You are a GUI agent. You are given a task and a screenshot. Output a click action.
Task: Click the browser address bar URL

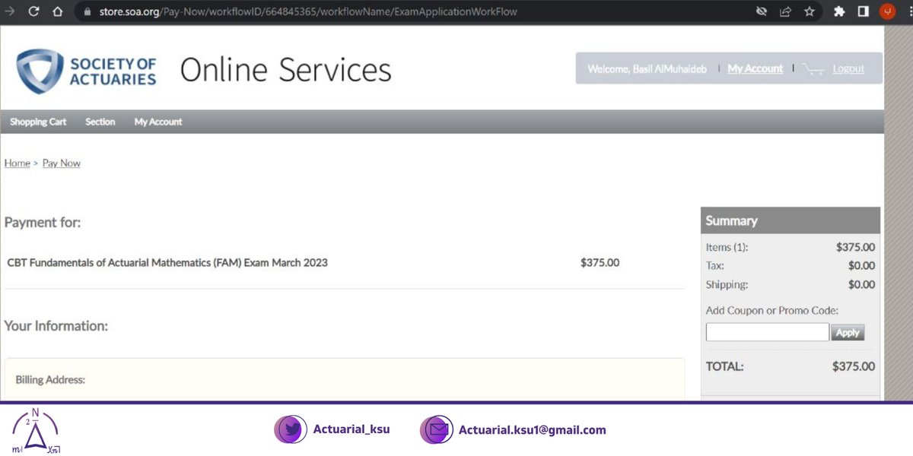(x=308, y=12)
